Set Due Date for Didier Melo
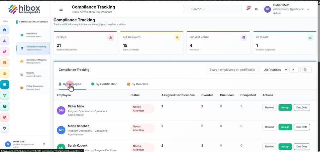Viewport: 320px width, 152px height. pyautogui.click(x=302, y=107)
